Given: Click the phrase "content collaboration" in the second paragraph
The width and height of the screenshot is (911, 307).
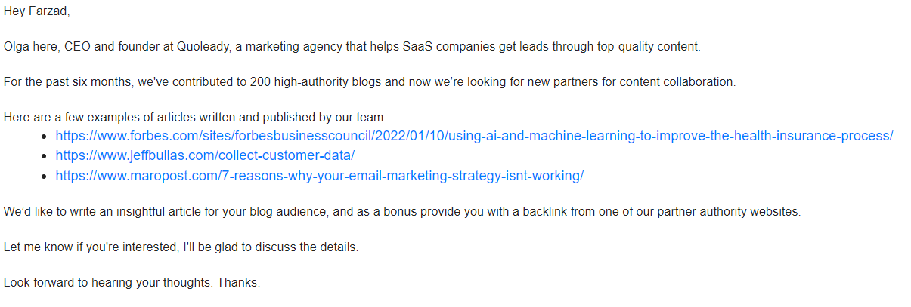Looking at the screenshot, I should point(677,81).
